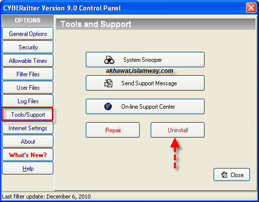Click the notepad icon on Send Support Message

click(x=108, y=83)
